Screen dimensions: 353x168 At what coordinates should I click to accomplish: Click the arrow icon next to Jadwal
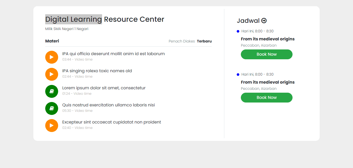click(x=264, y=20)
